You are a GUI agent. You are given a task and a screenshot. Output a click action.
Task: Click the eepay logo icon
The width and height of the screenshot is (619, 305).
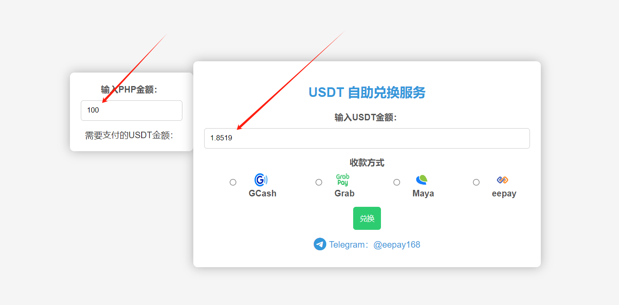[503, 180]
